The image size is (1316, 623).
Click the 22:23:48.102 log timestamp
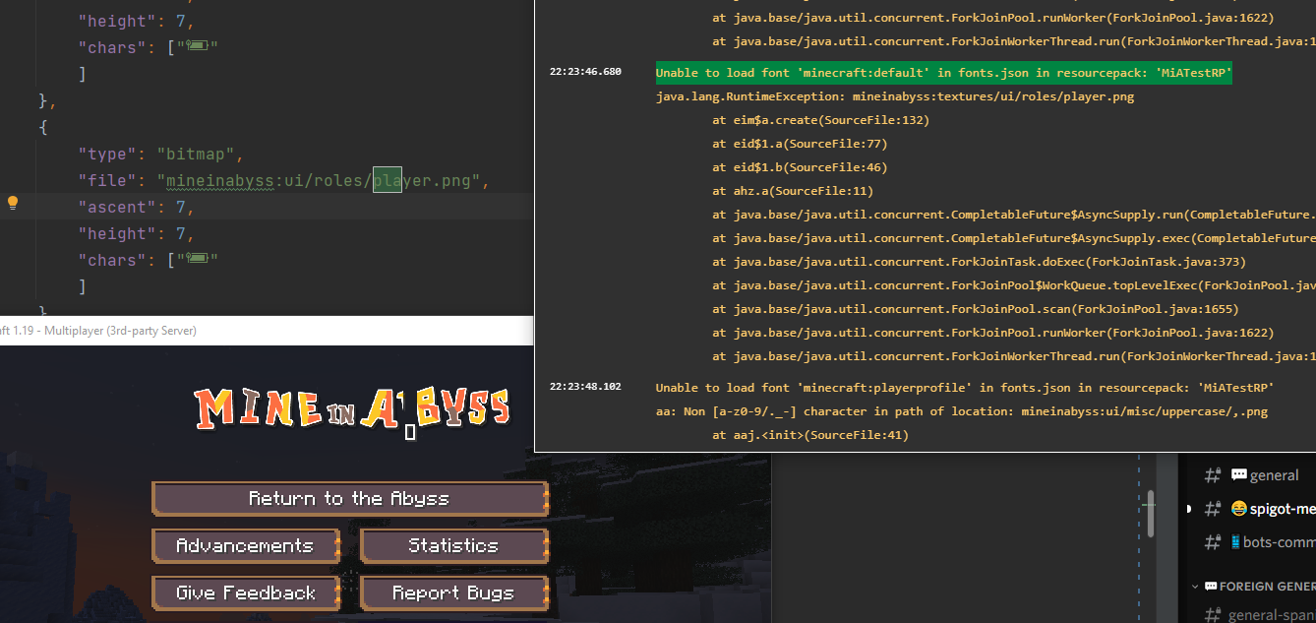[585, 387]
